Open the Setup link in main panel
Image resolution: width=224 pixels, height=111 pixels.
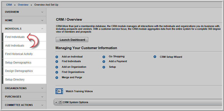click(113, 67)
